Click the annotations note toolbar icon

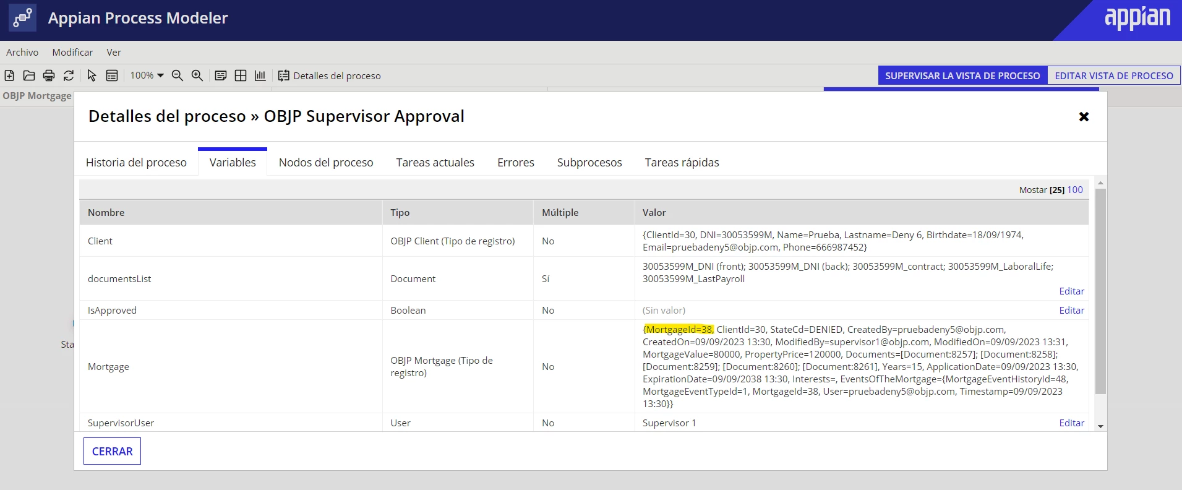pos(221,75)
